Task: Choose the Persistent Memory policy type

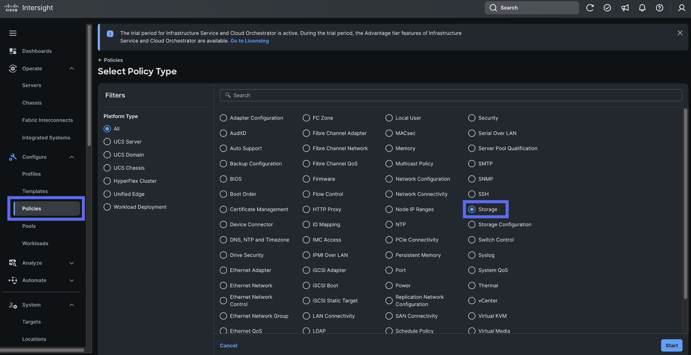Action: [x=389, y=255]
